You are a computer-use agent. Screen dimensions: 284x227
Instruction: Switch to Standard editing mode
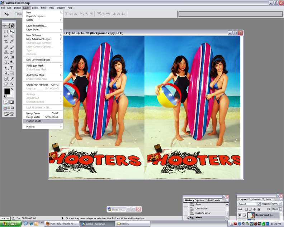(x=6, y=102)
